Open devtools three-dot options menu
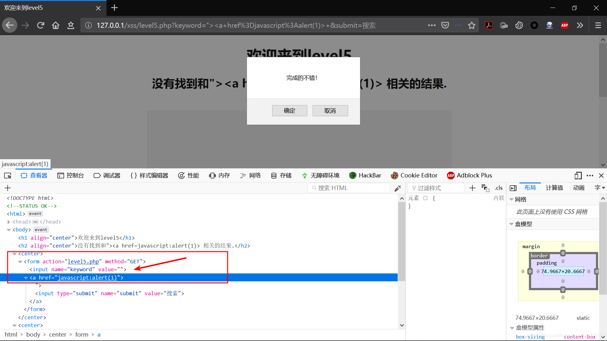The height and width of the screenshot is (341, 607). click(x=590, y=176)
